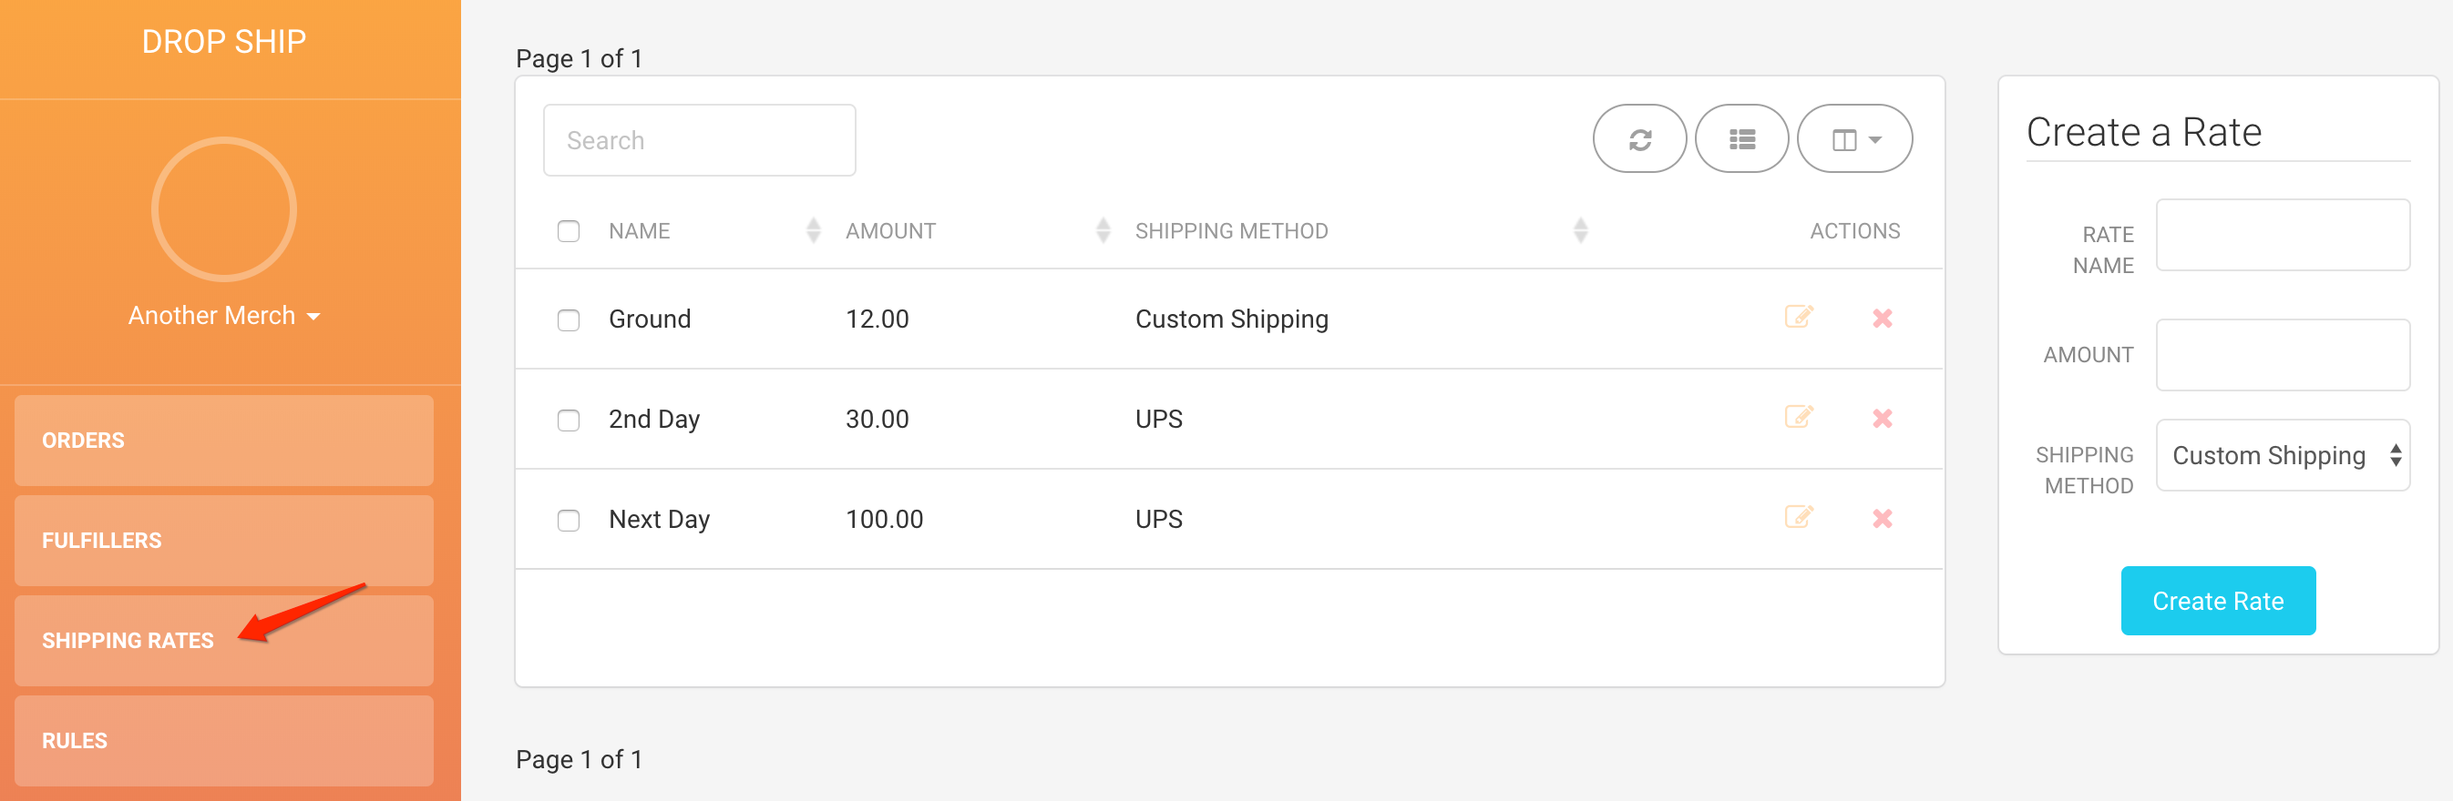Image resolution: width=2453 pixels, height=801 pixels.
Task: Click the 30.00 amount cell
Action: pyautogui.click(x=876, y=419)
